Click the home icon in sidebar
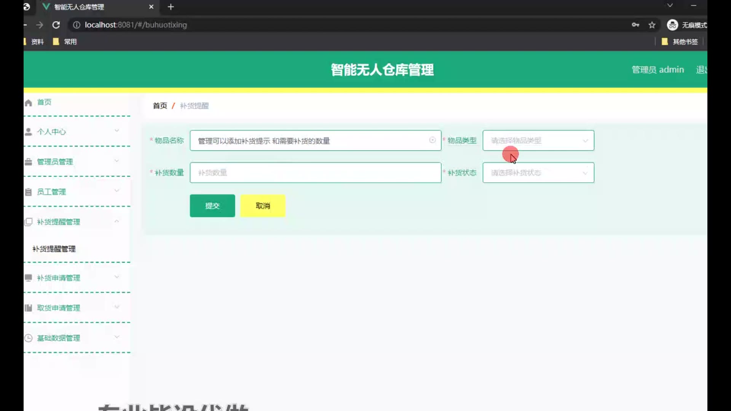 (28, 103)
